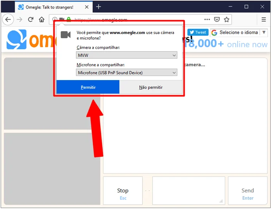Minimize the Firefox window

coord(230,7)
